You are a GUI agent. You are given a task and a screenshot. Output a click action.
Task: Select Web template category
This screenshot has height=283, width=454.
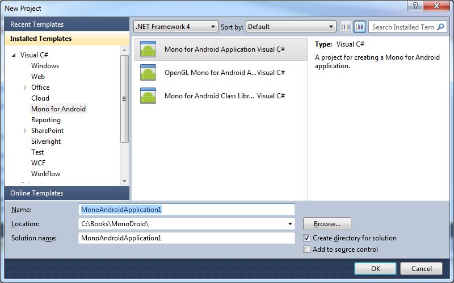[x=38, y=77]
